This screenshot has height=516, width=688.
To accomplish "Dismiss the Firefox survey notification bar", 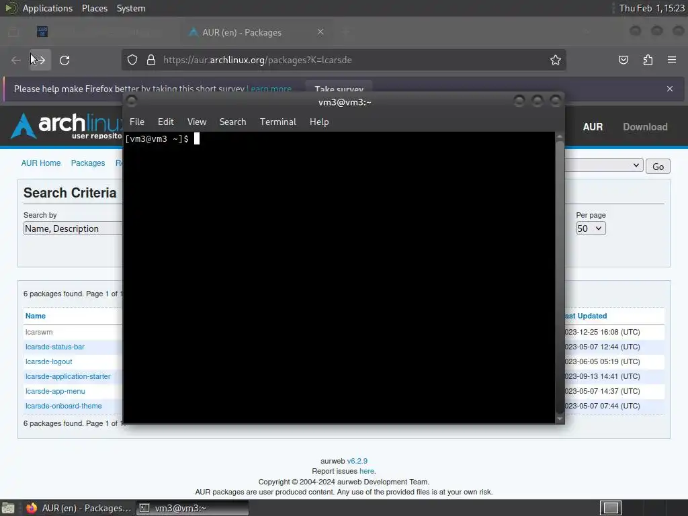I will [670, 89].
